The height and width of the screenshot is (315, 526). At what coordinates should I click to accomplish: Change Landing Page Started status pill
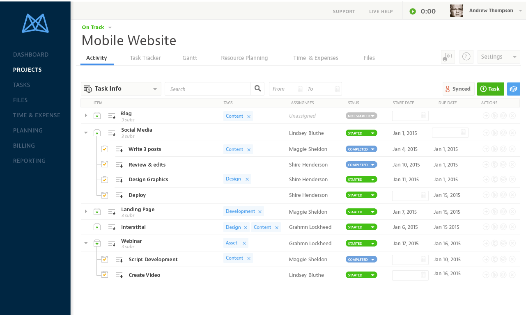click(361, 212)
